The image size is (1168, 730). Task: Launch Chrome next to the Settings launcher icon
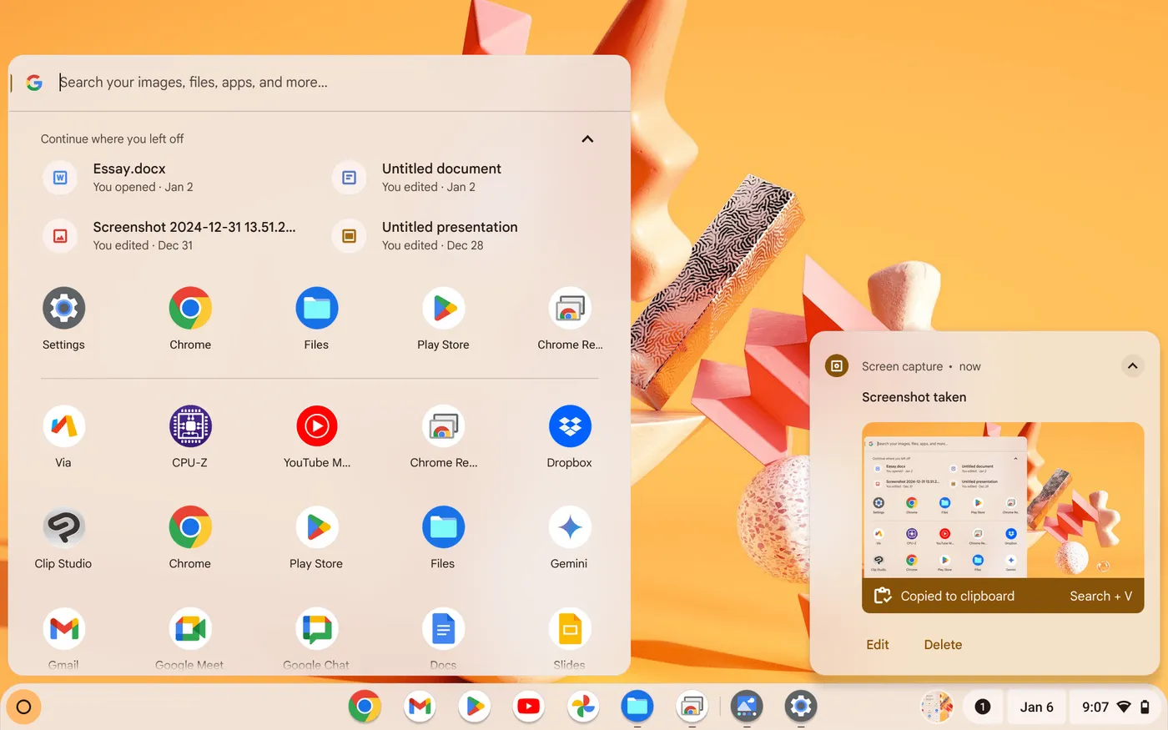[x=190, y=309]
